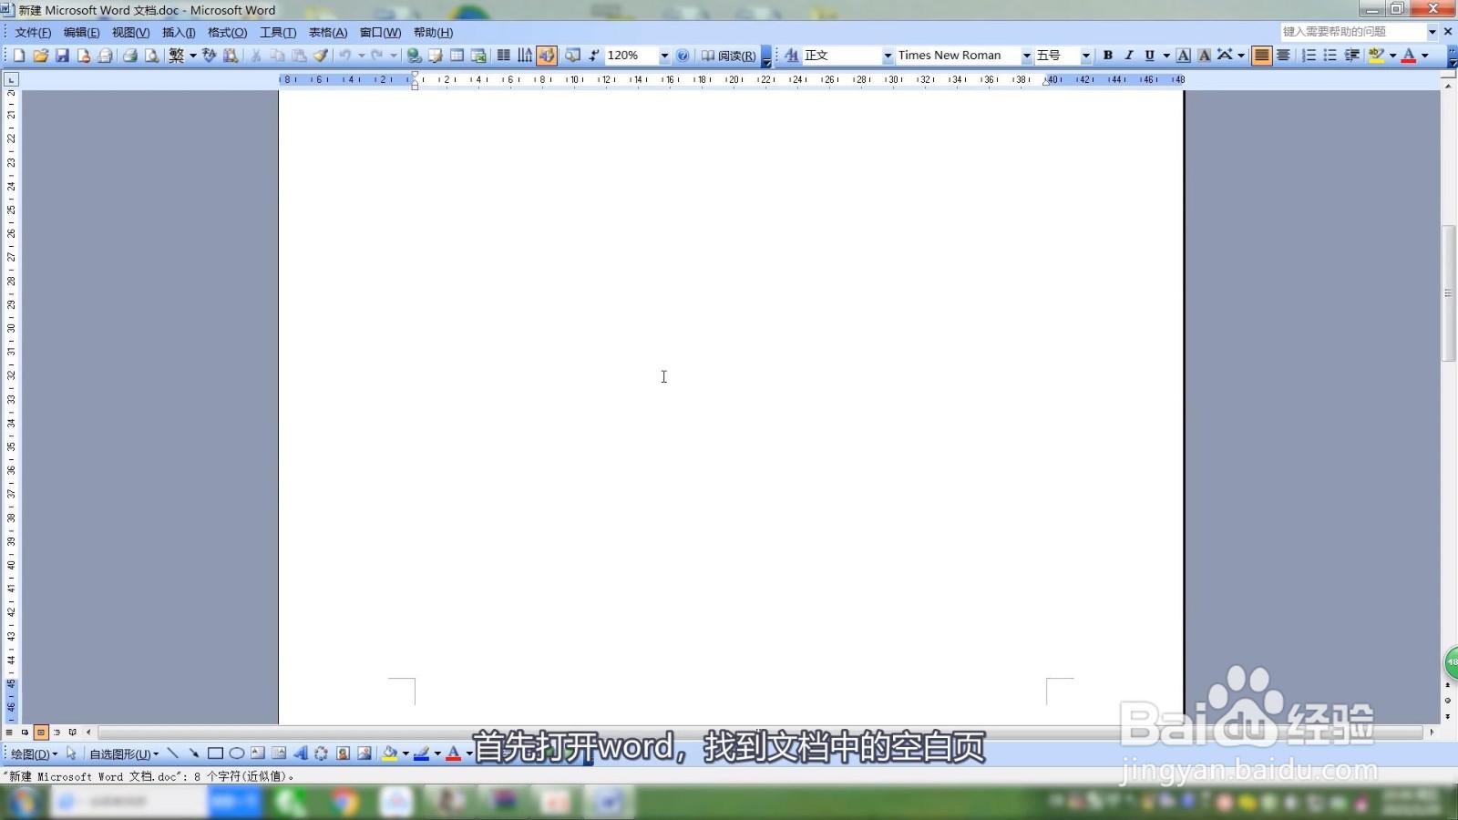Draw a line with Line tool

pos(172,753)
